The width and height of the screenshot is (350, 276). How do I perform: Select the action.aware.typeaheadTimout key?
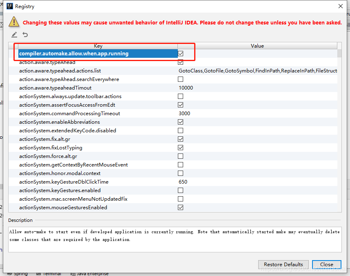[x=55, y=88]
